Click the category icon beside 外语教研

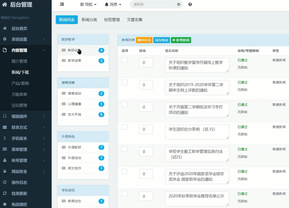coord(64,147)
